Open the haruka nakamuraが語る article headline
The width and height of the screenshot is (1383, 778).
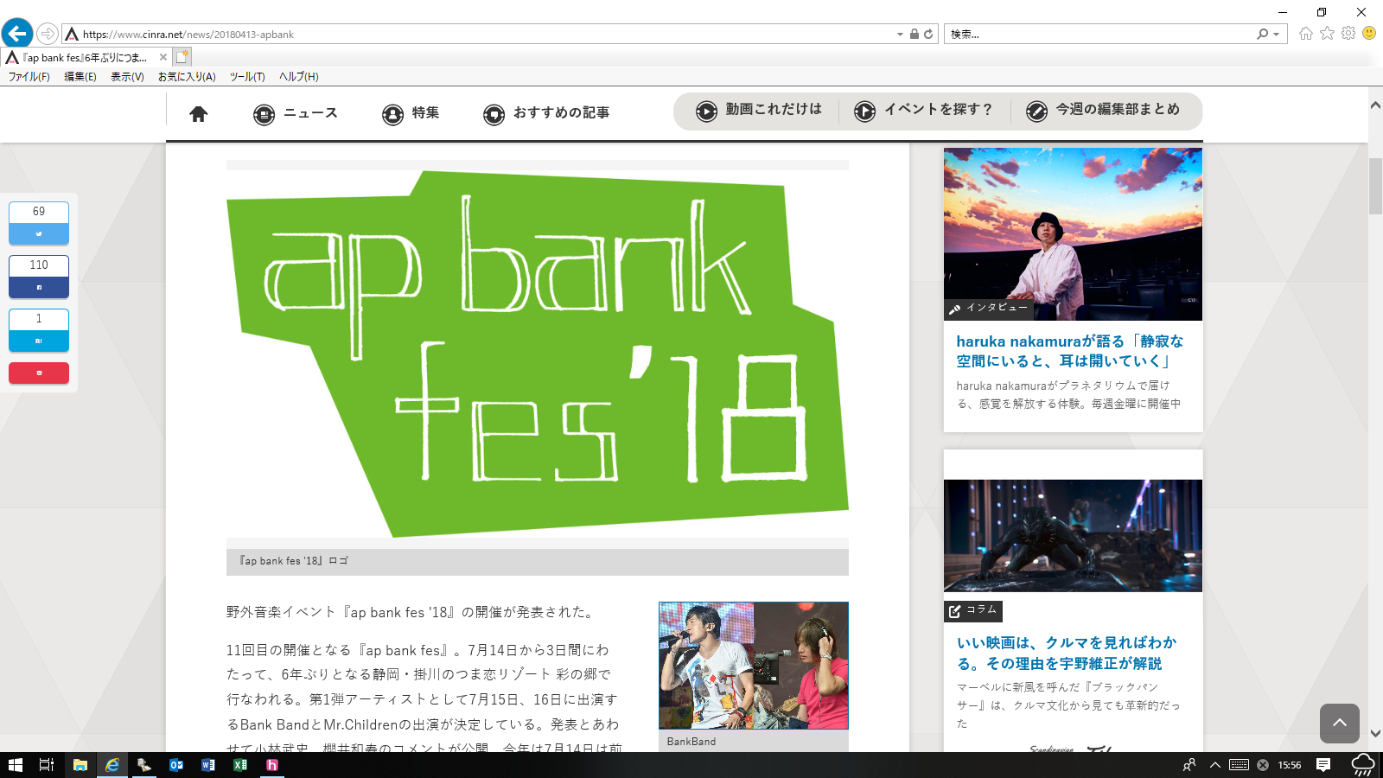(x=1070, y=351)
